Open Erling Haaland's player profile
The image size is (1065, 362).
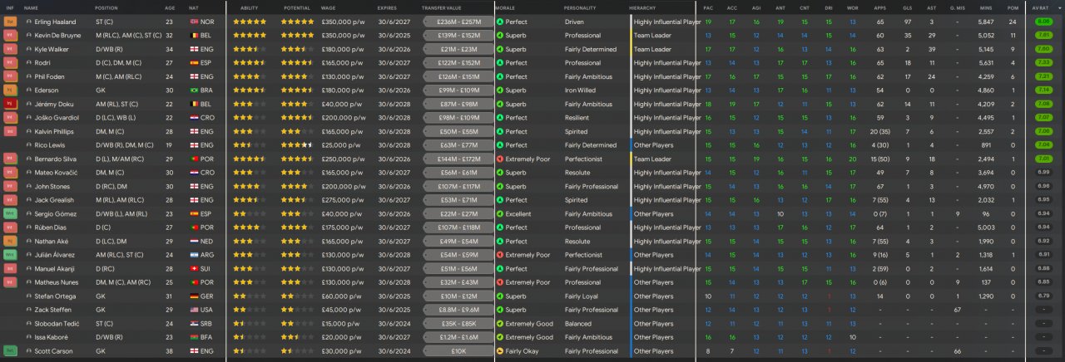[x=56, y=22]
